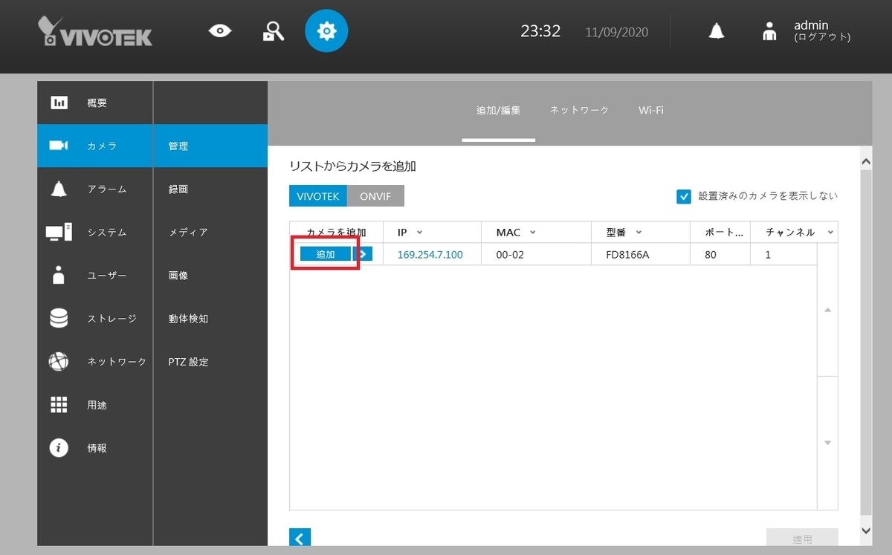Click the VIVOTEK logo
Viewport: 892px width, 555px height.
95,31
